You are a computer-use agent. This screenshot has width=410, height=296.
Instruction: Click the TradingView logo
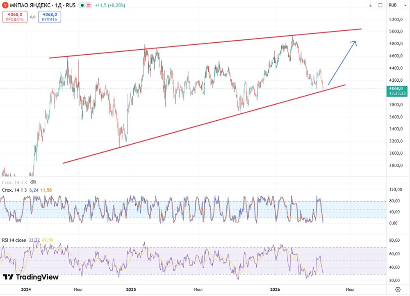click(31, 277)
